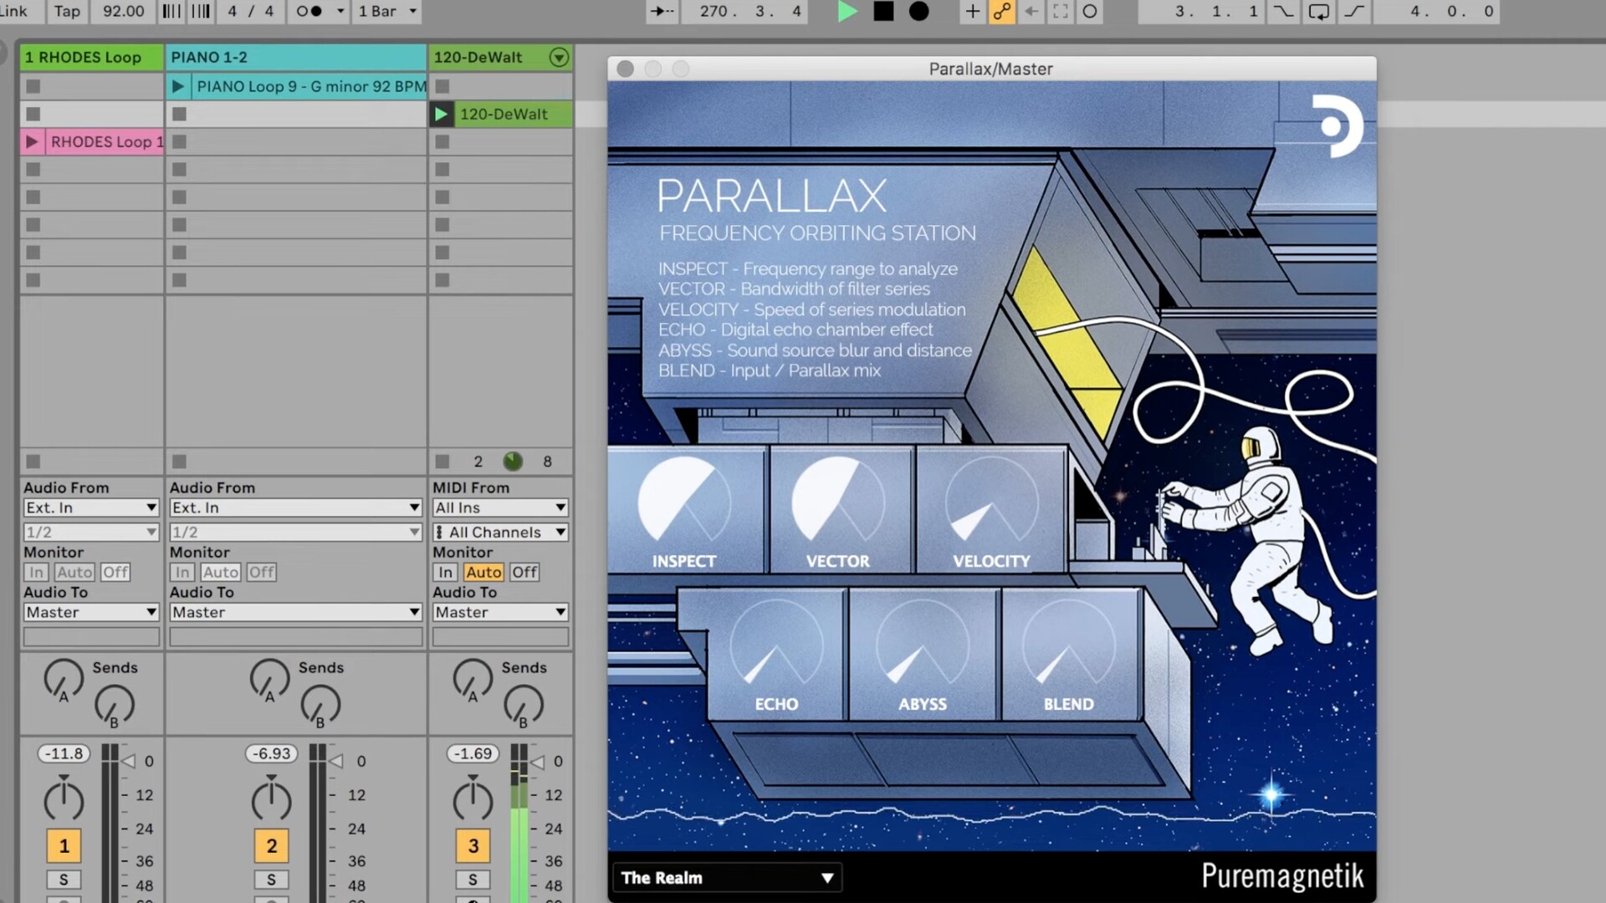Toggle the metronome icon
This screenshot has height=903, width=1606.
click(x=309, y=12)
